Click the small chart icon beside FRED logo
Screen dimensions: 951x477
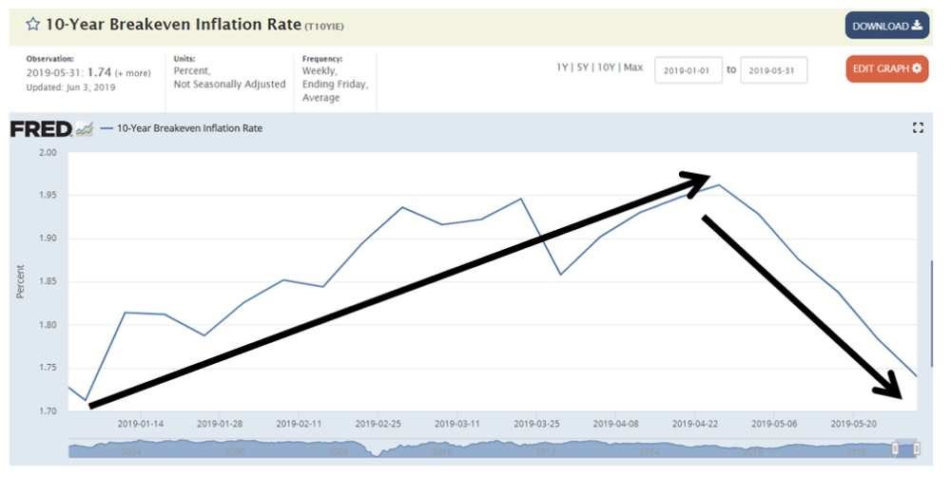point(85,129)
